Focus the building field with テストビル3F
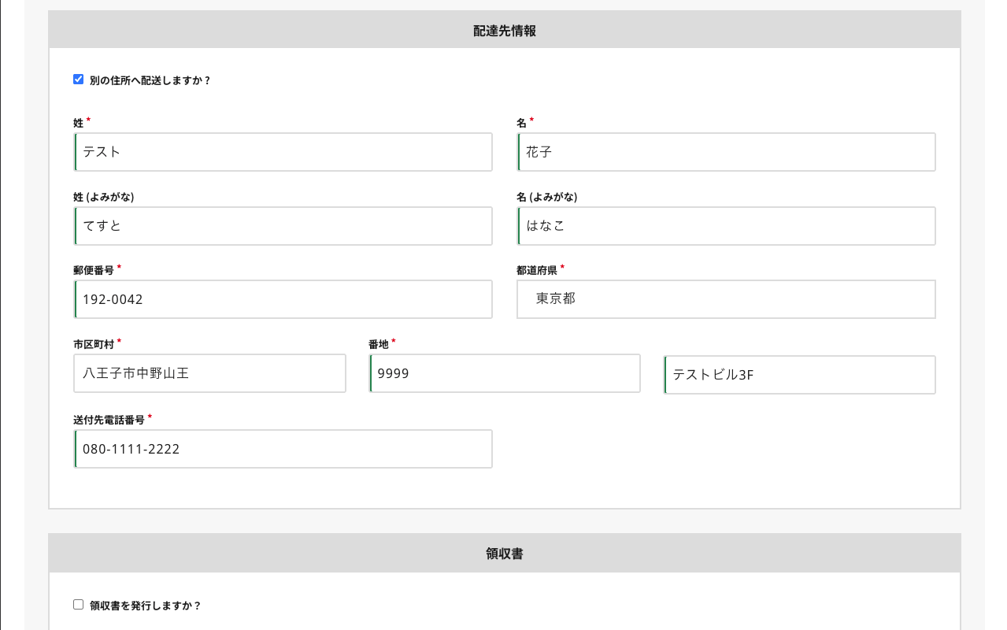The image size is (1007, 630). tap(799, 375)
